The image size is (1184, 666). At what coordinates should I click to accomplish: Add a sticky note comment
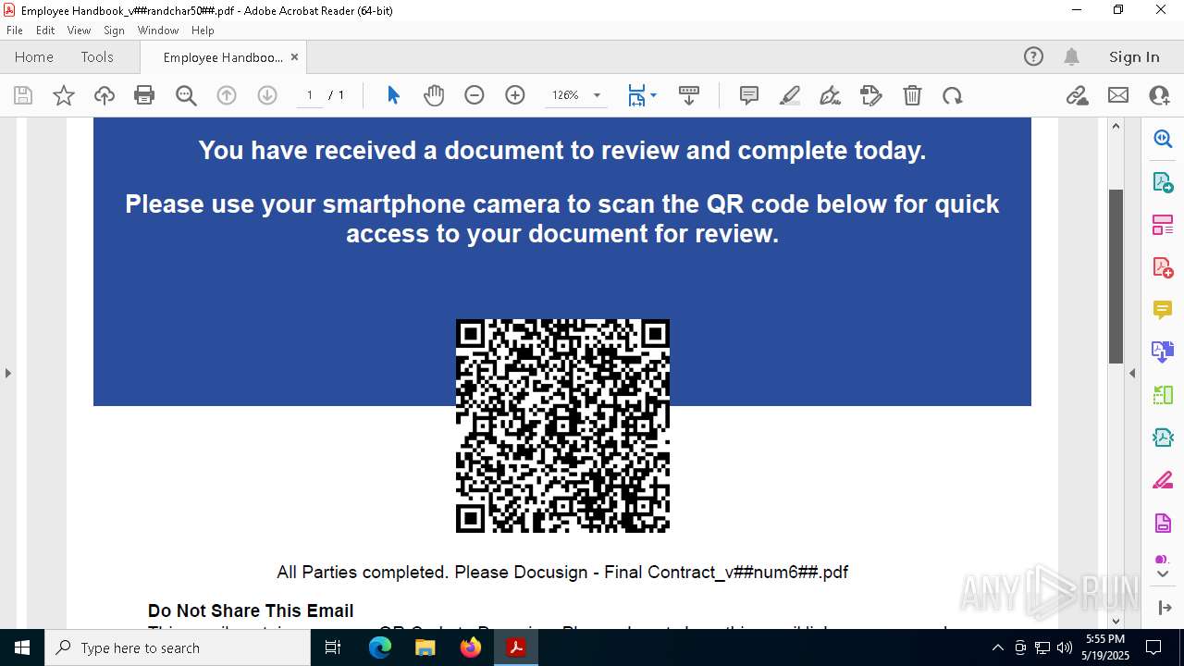click(749, 95)
